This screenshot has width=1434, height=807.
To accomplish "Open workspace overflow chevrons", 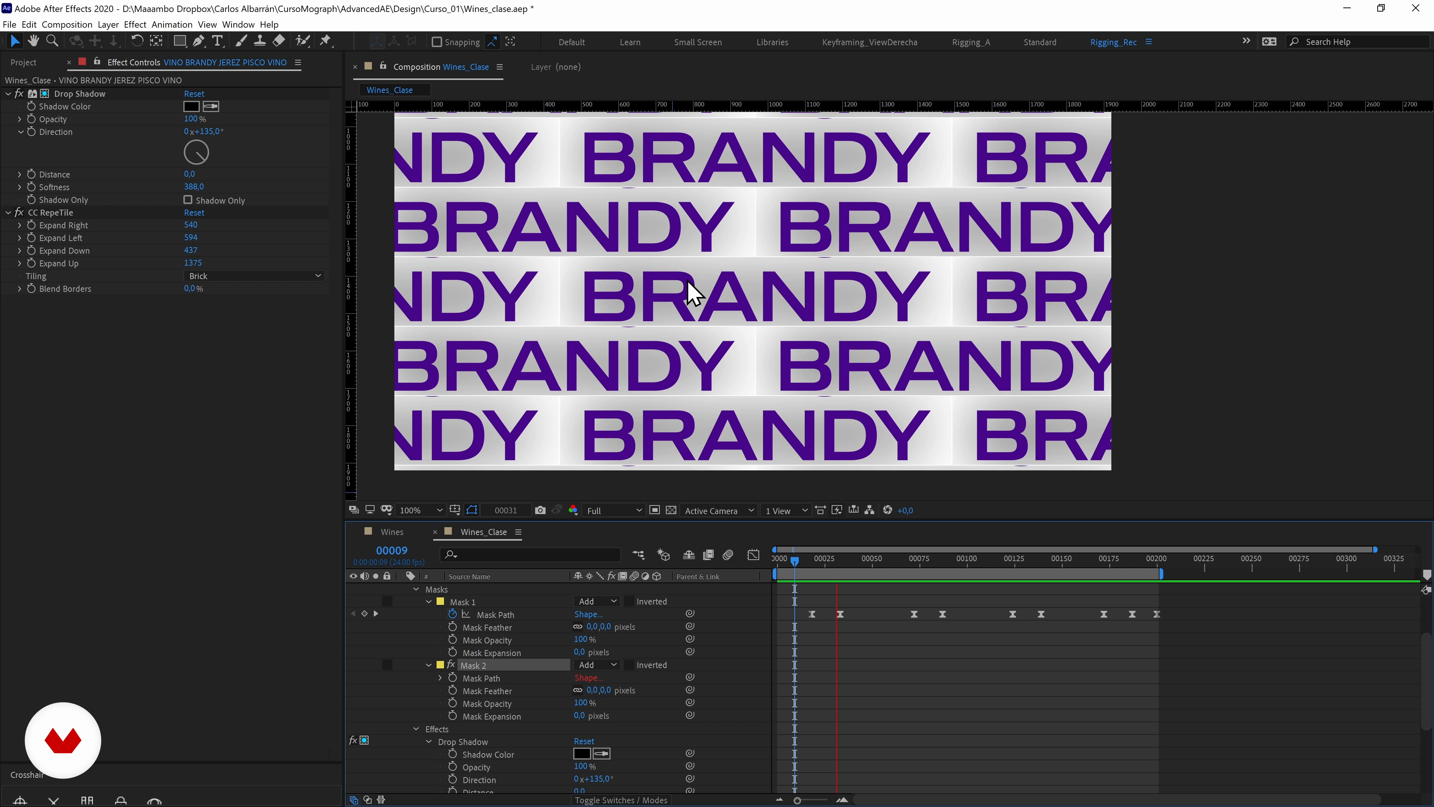I will click(1247, 41).
